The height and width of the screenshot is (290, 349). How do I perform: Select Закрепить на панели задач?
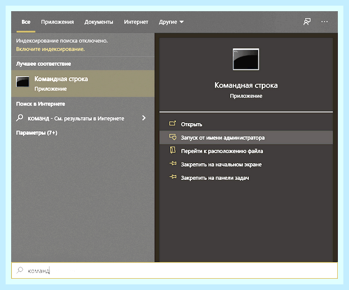pyautogui.click(x=246, y=178)
